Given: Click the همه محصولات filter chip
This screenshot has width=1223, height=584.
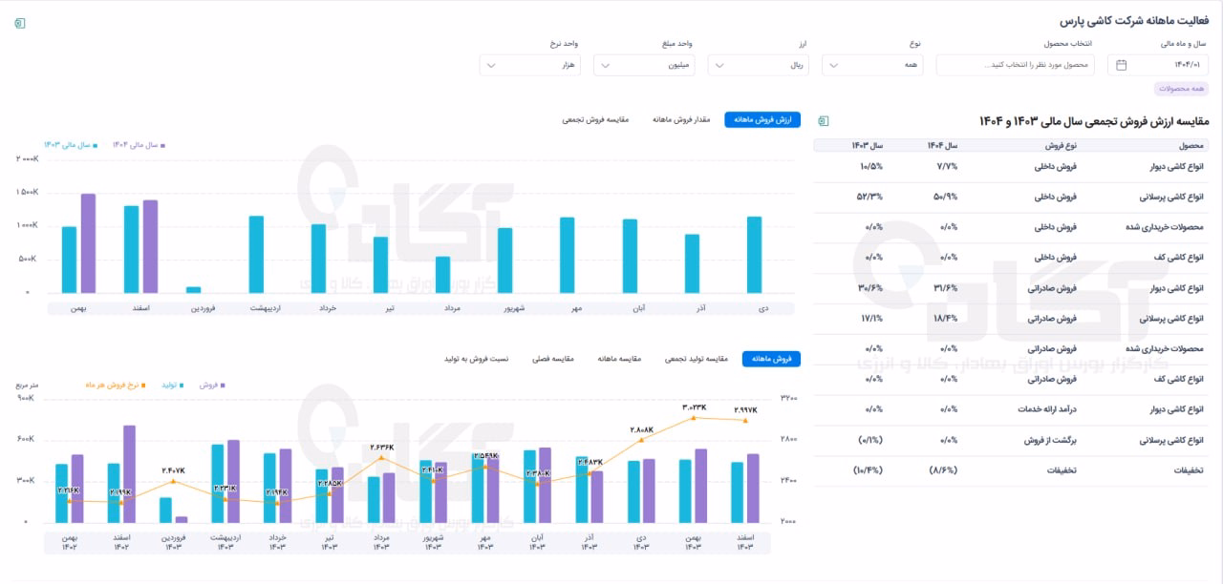Looking at the screenshot, I should coord(1182,89).
